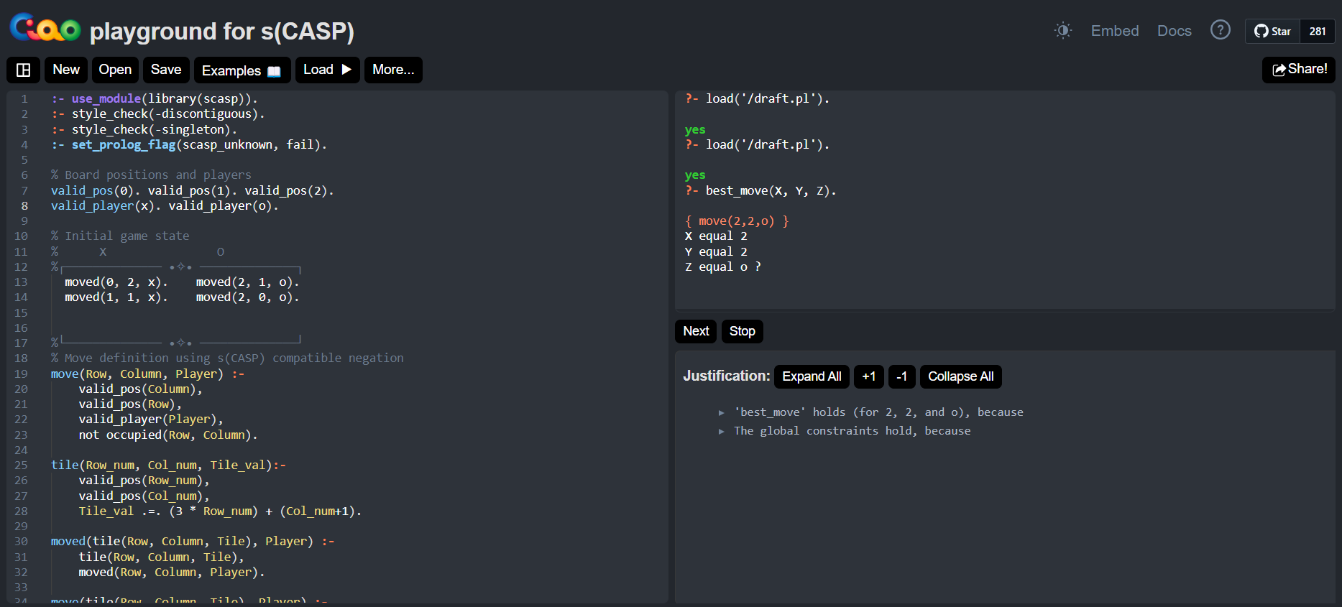Toggle the panel layout icon
This screenshot has width=1342, height=607.
[23, 70]
